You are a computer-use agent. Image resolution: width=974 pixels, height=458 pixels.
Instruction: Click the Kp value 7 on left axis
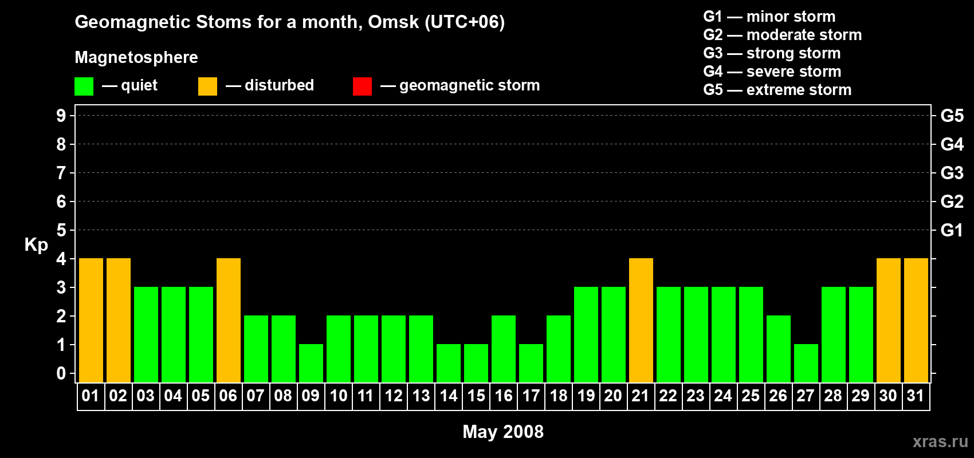pos(61,173)
